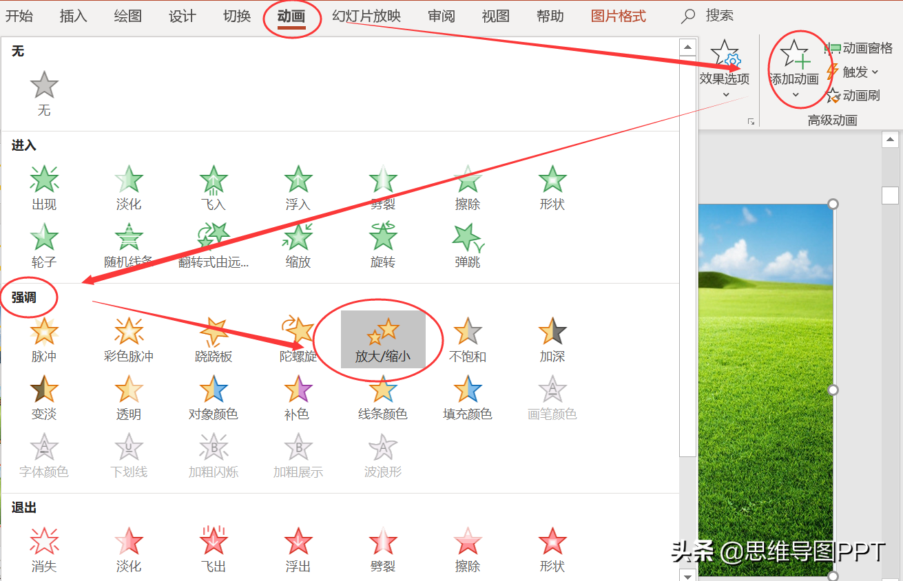Pick the 弹跳 entrance animation
The width and height of the screenshot is (903, 581).
[x=468, y=246]
